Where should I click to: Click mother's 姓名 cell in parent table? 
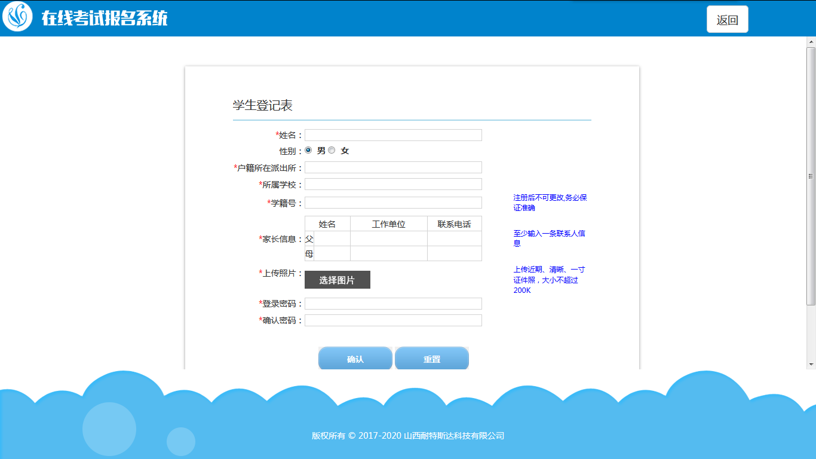[332, 253]
